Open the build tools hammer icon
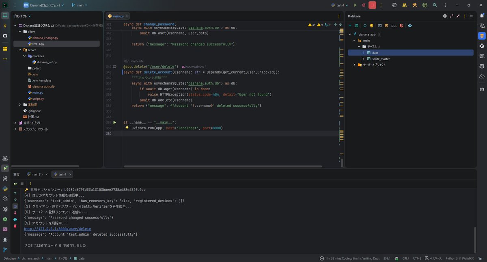The height and width of the screenshot is (262, 487). click(x=415, y=5)
